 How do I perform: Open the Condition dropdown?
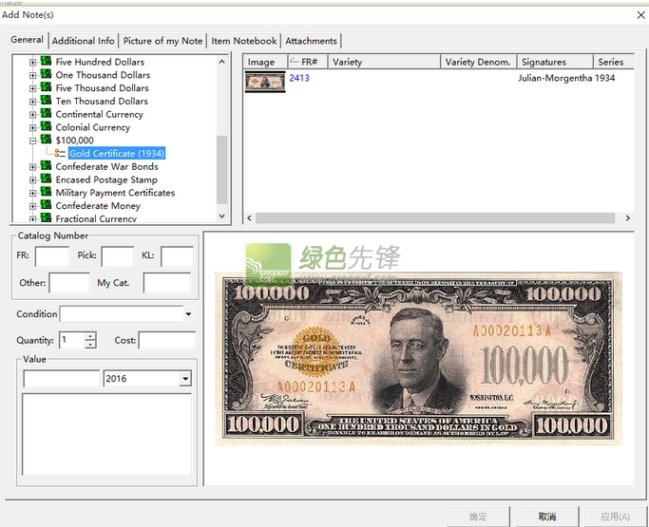188,314
